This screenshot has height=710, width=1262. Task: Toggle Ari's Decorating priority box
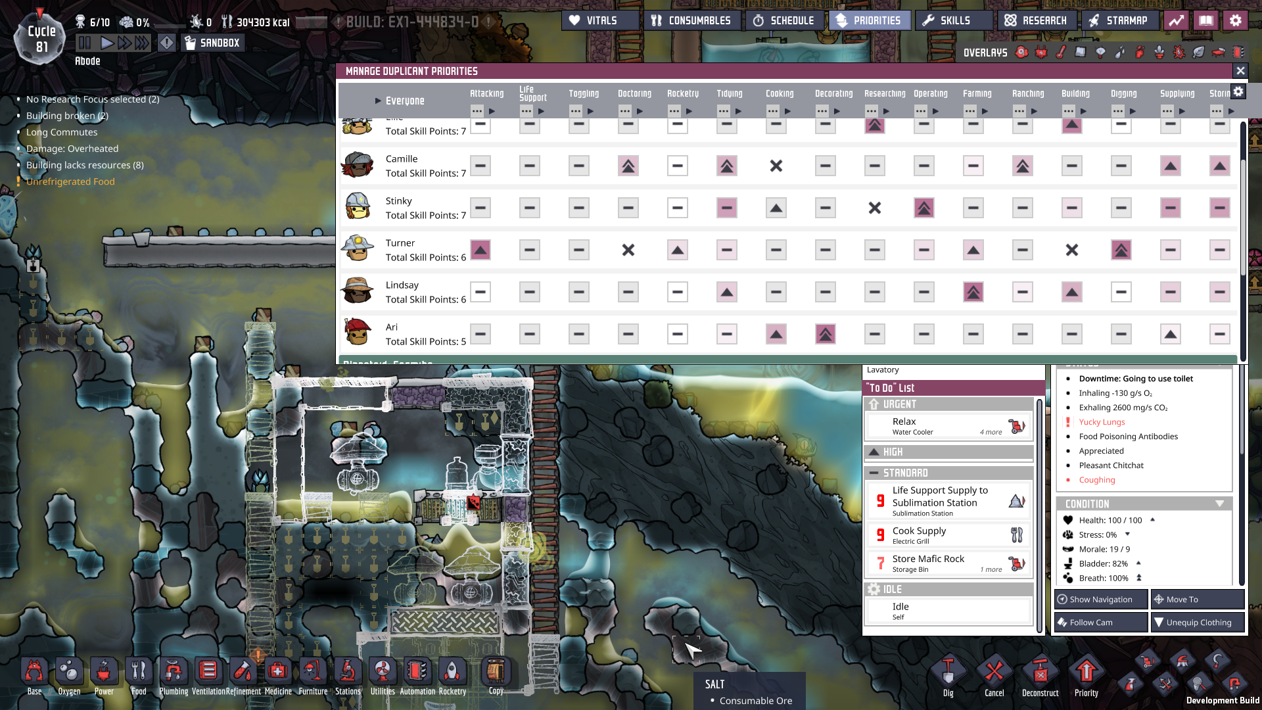(x=825, y=334)
